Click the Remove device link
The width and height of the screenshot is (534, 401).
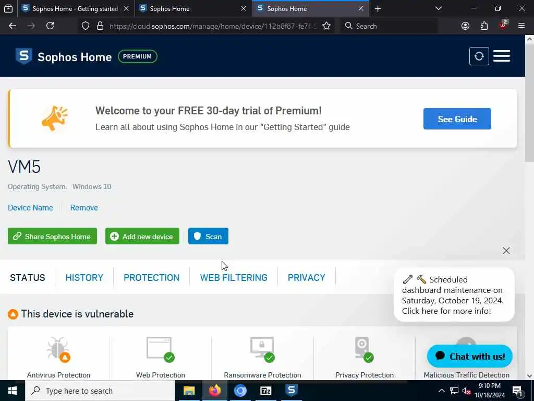[84, 208]
